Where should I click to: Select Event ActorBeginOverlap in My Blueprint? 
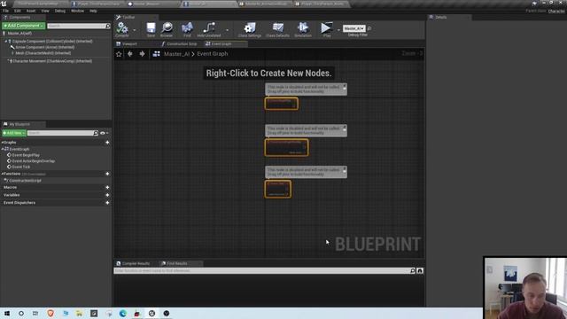pos(34,161)
